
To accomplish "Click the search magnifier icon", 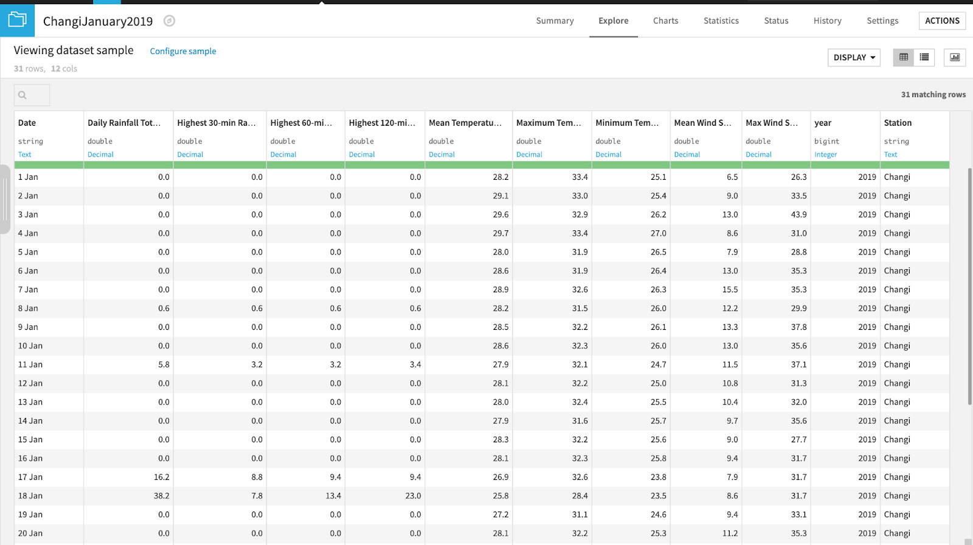I will [23, 95].
